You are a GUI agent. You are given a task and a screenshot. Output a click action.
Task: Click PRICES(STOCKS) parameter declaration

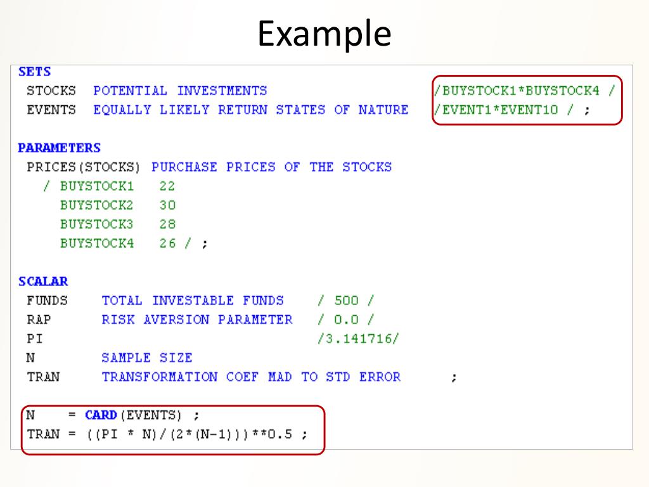(84, 167)
